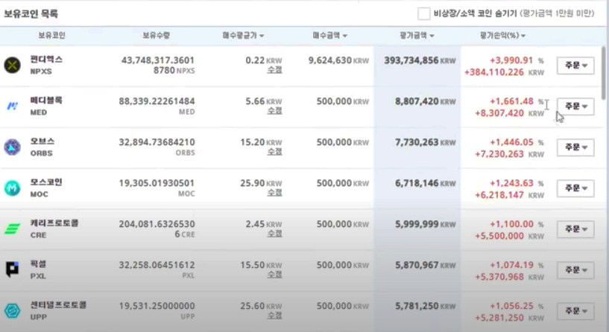Sort by 매수금액 column header
The image size is (609, 332).
coord(329,35)
